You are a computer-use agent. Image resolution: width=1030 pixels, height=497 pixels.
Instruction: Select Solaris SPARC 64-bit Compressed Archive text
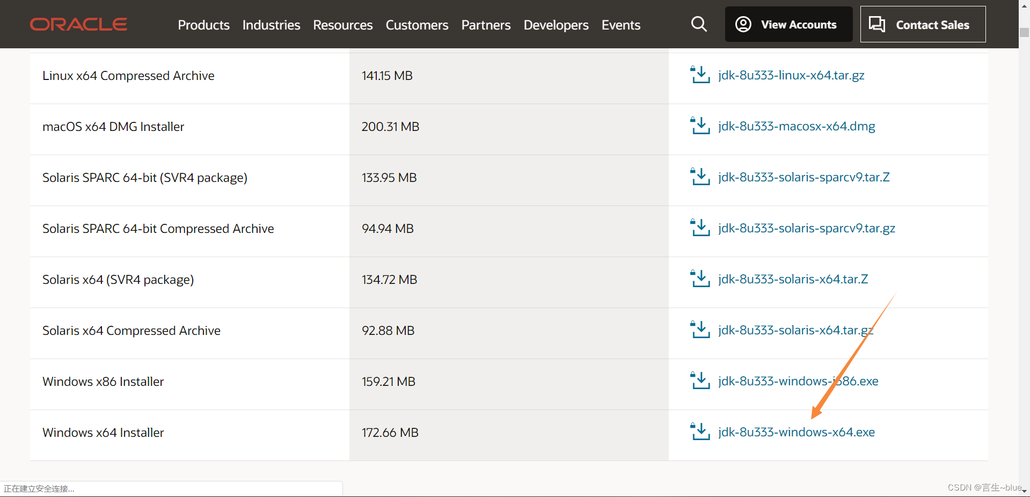158,229
